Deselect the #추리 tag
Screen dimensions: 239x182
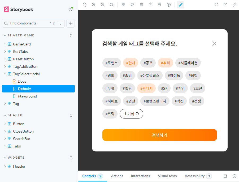[165, 63]
